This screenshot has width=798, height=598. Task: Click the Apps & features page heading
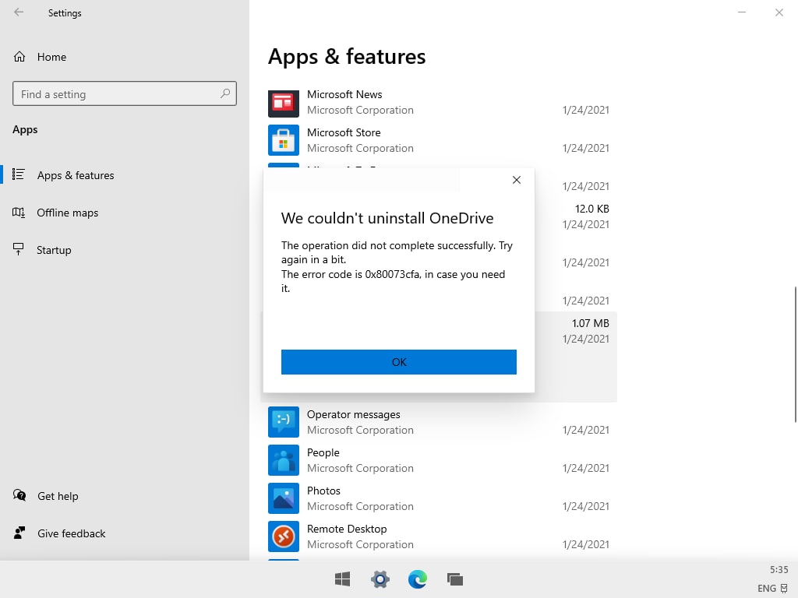tap(347, 56)
